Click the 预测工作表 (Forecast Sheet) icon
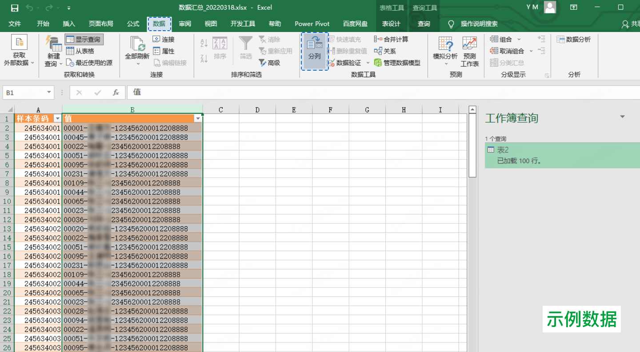 pyautogui.click(x=469, y=44)
